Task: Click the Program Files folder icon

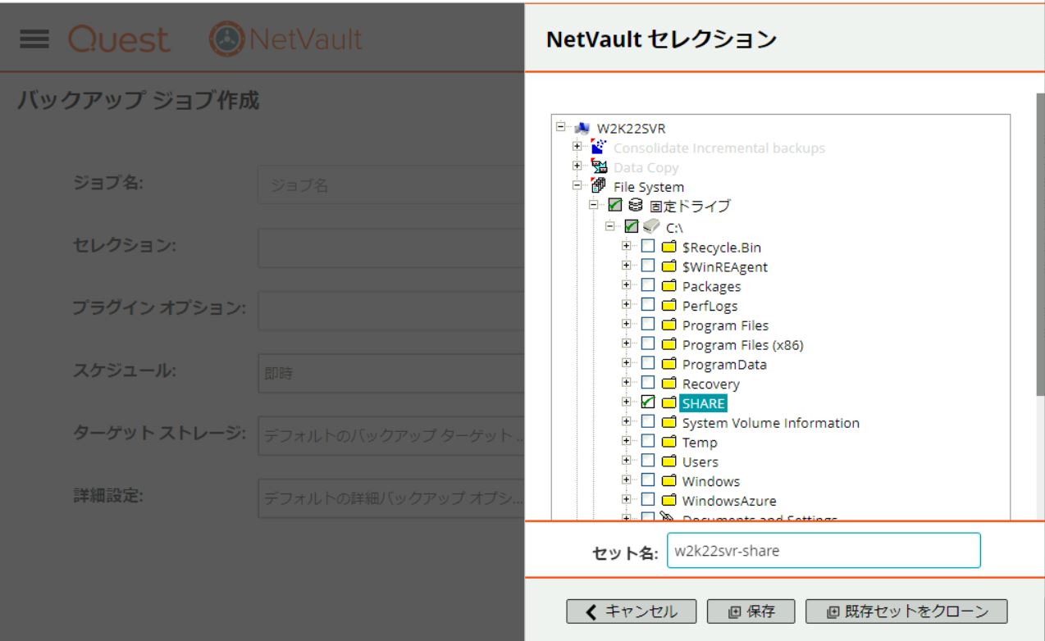Action: (x=669, y=325)
